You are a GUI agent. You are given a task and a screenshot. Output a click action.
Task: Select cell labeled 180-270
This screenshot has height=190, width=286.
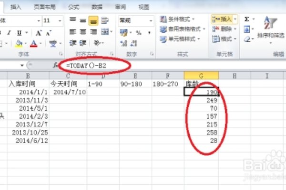168,84
